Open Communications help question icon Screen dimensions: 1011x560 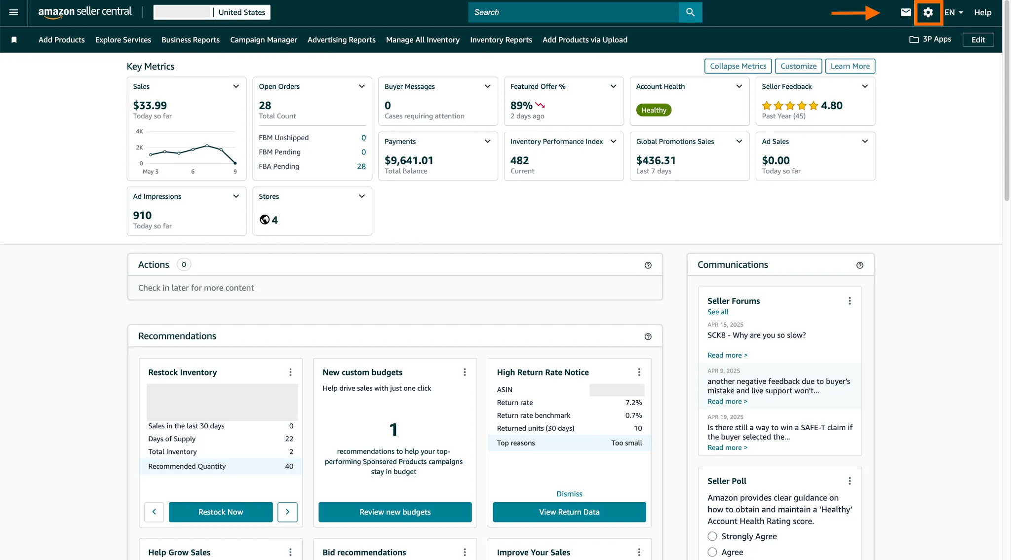pyautogui.click(x=859, y=265)
